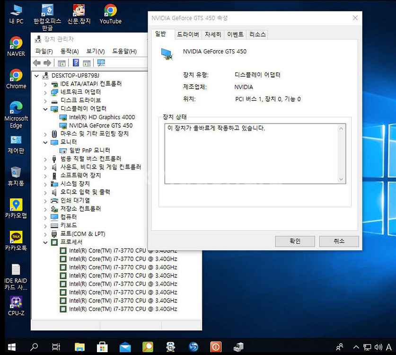
Task: Click the scan for hardware changes monitor icon
Action: coord(101,62)
